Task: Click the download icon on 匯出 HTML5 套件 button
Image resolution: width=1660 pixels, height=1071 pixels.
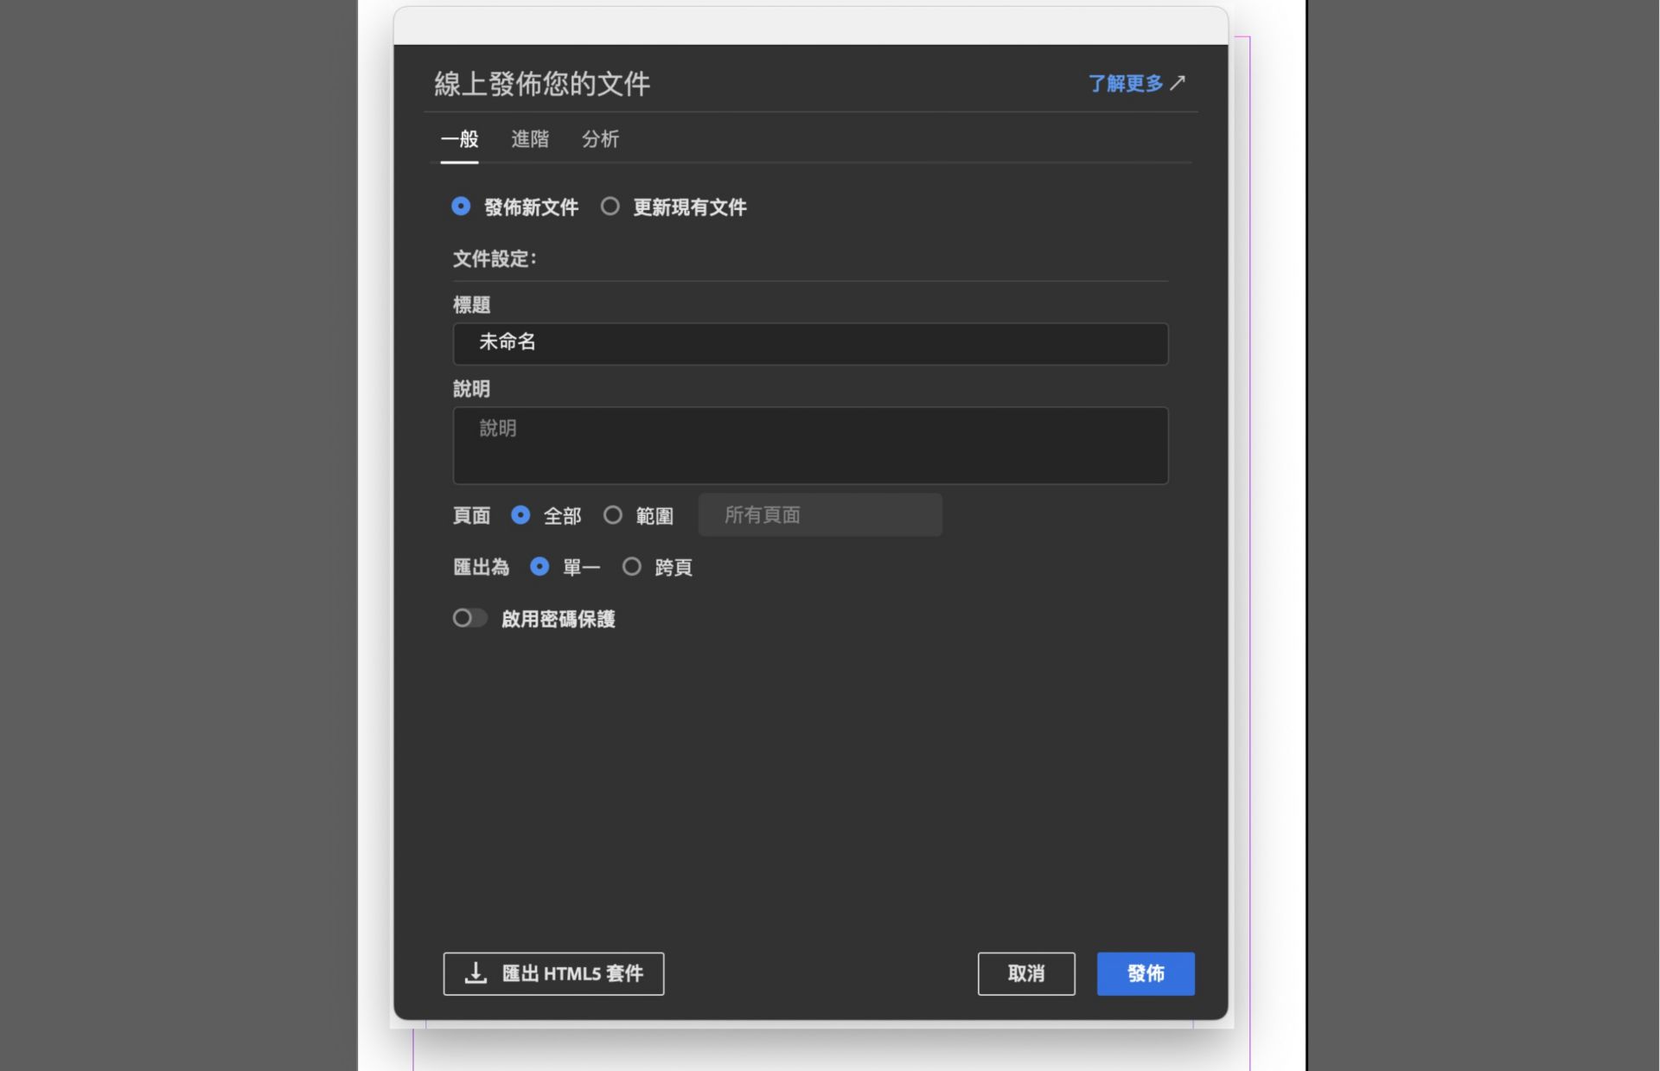Action: coord(474,973)
